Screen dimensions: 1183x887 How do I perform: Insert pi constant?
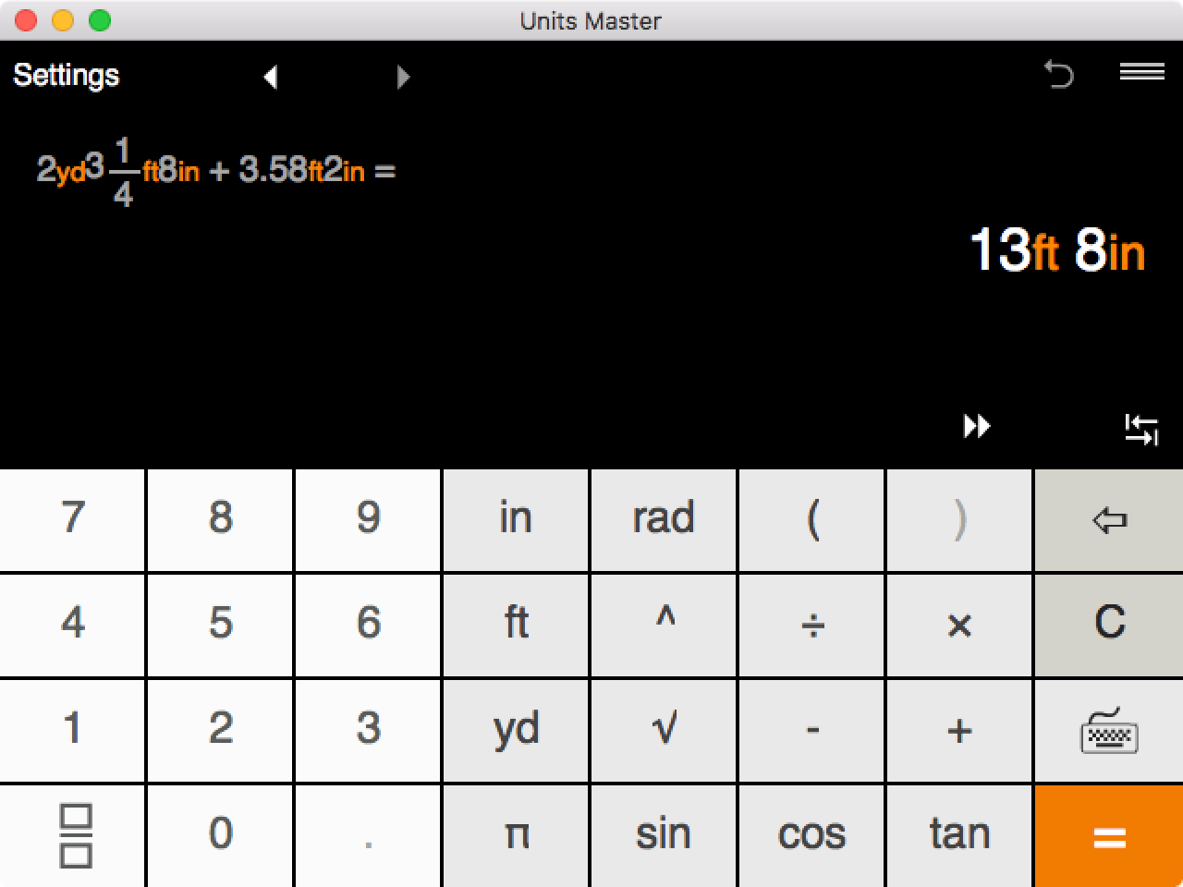516,836
